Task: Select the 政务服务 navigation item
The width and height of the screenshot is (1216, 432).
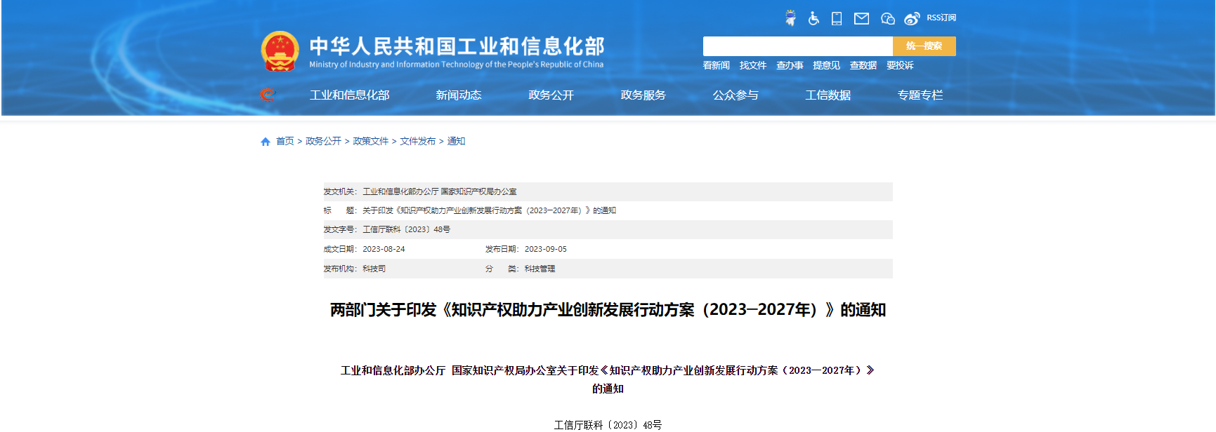Action: click(x=643, y=95)
